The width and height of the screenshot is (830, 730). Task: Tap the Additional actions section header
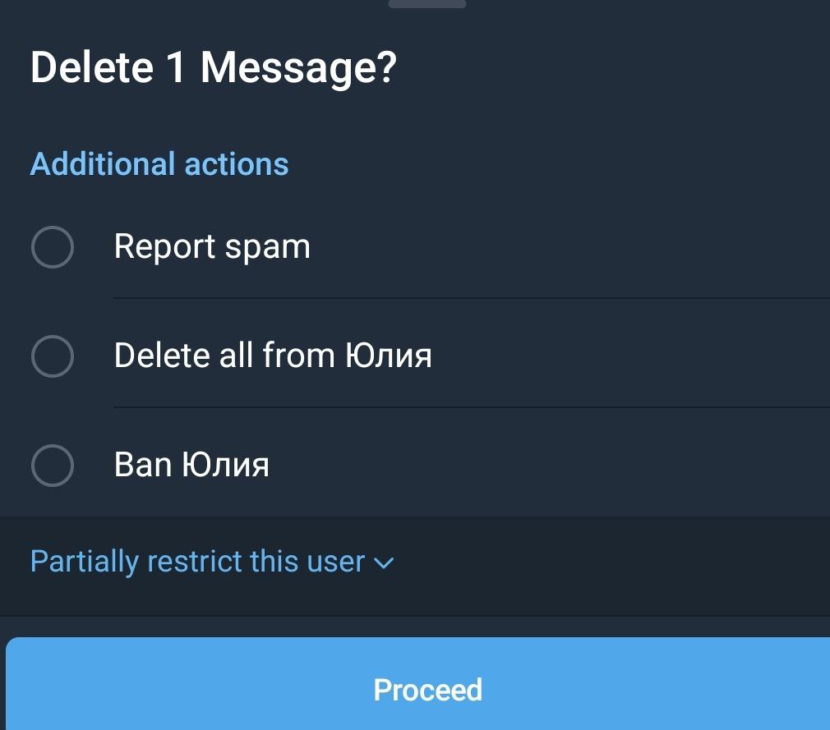(x=159, y=164)
